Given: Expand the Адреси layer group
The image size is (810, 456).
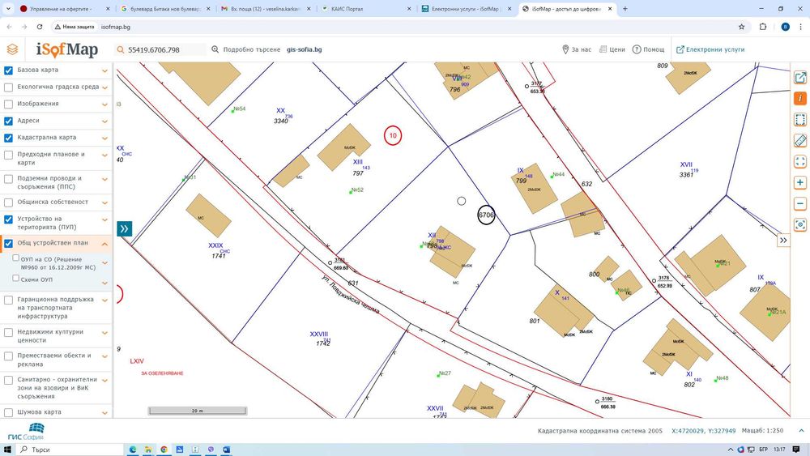Looking at the screenshot, I should point(104,121).
